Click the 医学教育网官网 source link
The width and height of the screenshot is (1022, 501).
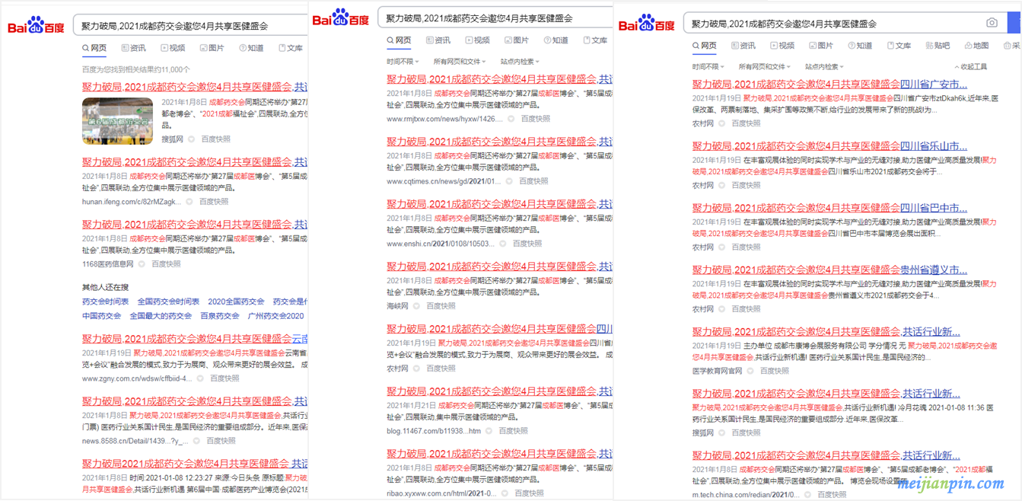717,371
